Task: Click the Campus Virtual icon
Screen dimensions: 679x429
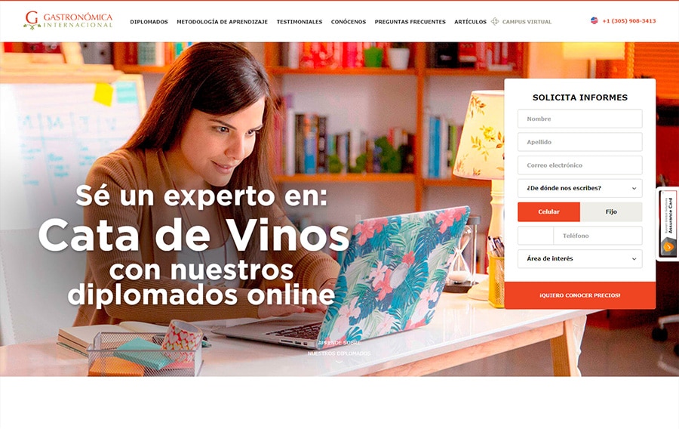Action: 495,21
